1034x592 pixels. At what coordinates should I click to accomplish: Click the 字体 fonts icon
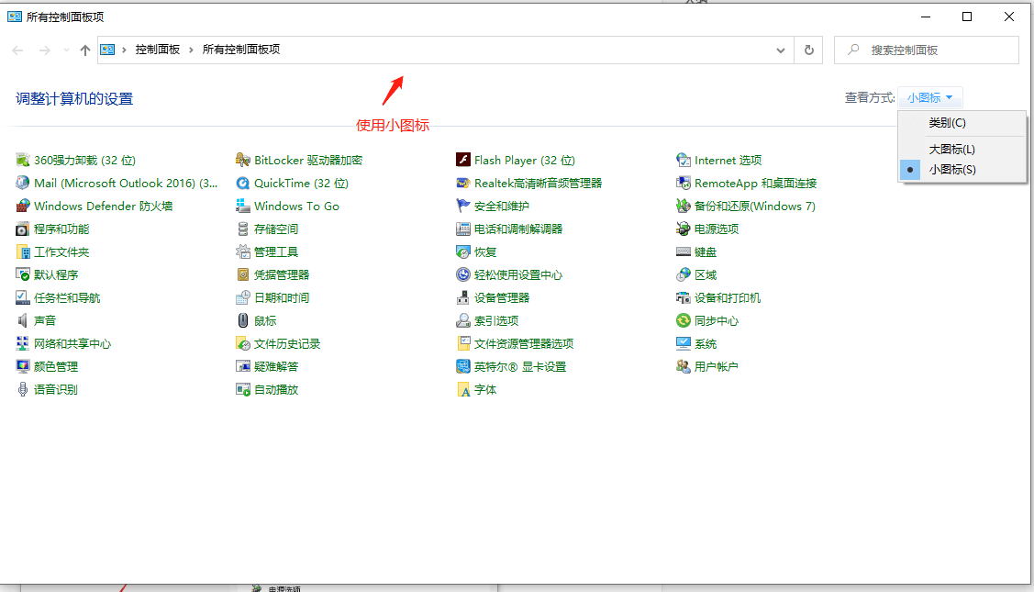click(463, 389)
